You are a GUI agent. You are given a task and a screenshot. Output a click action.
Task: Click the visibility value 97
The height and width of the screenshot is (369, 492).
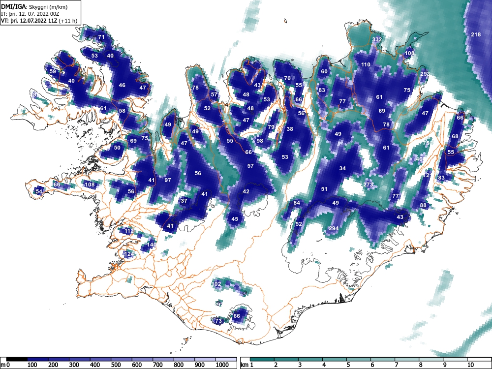point(168,180)
